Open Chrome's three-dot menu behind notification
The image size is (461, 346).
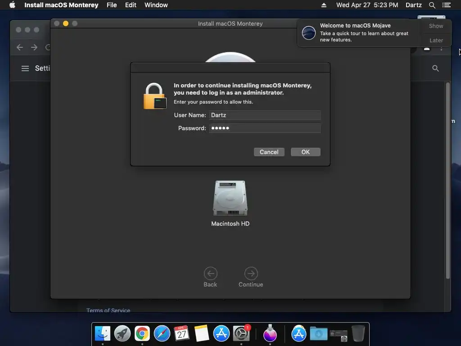[441, 49]
